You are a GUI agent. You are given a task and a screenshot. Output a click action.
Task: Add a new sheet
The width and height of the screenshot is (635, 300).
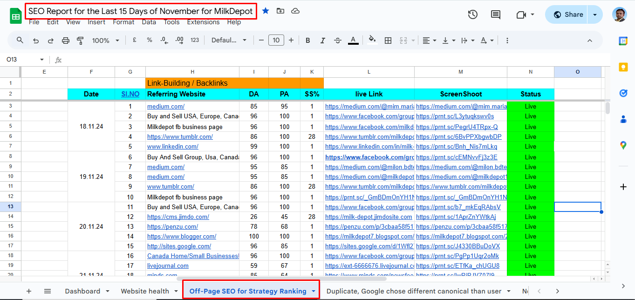click(29, 291)
